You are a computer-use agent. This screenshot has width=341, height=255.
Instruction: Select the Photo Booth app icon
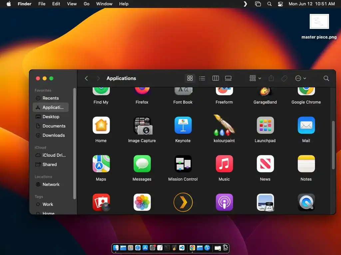tap(101, 202)
